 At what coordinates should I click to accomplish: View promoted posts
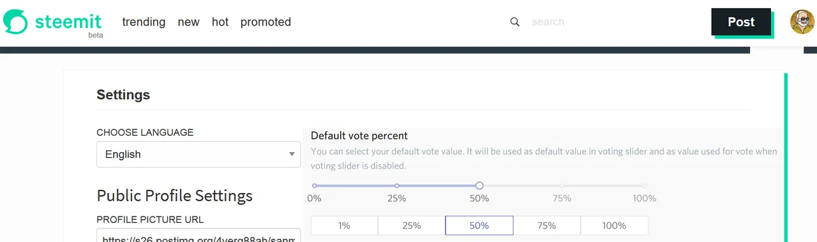[266, 22]
